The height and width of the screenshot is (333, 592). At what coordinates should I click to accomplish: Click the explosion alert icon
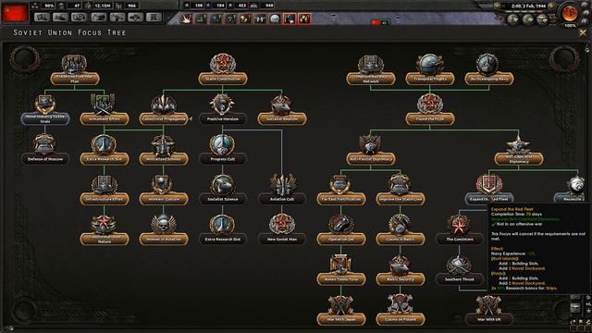(x=186, y=18)
